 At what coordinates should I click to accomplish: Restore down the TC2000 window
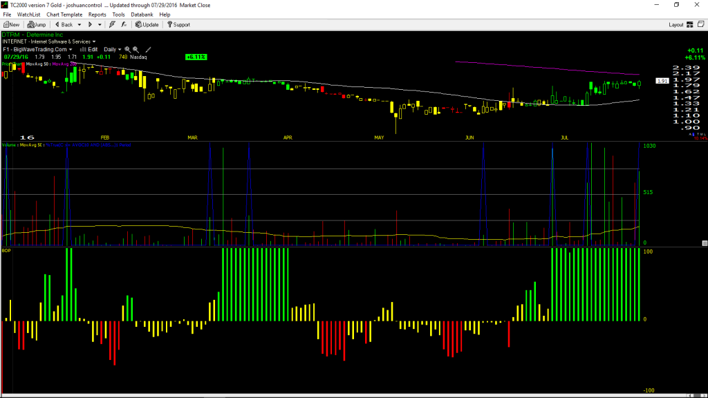click(x=676, y=5)
